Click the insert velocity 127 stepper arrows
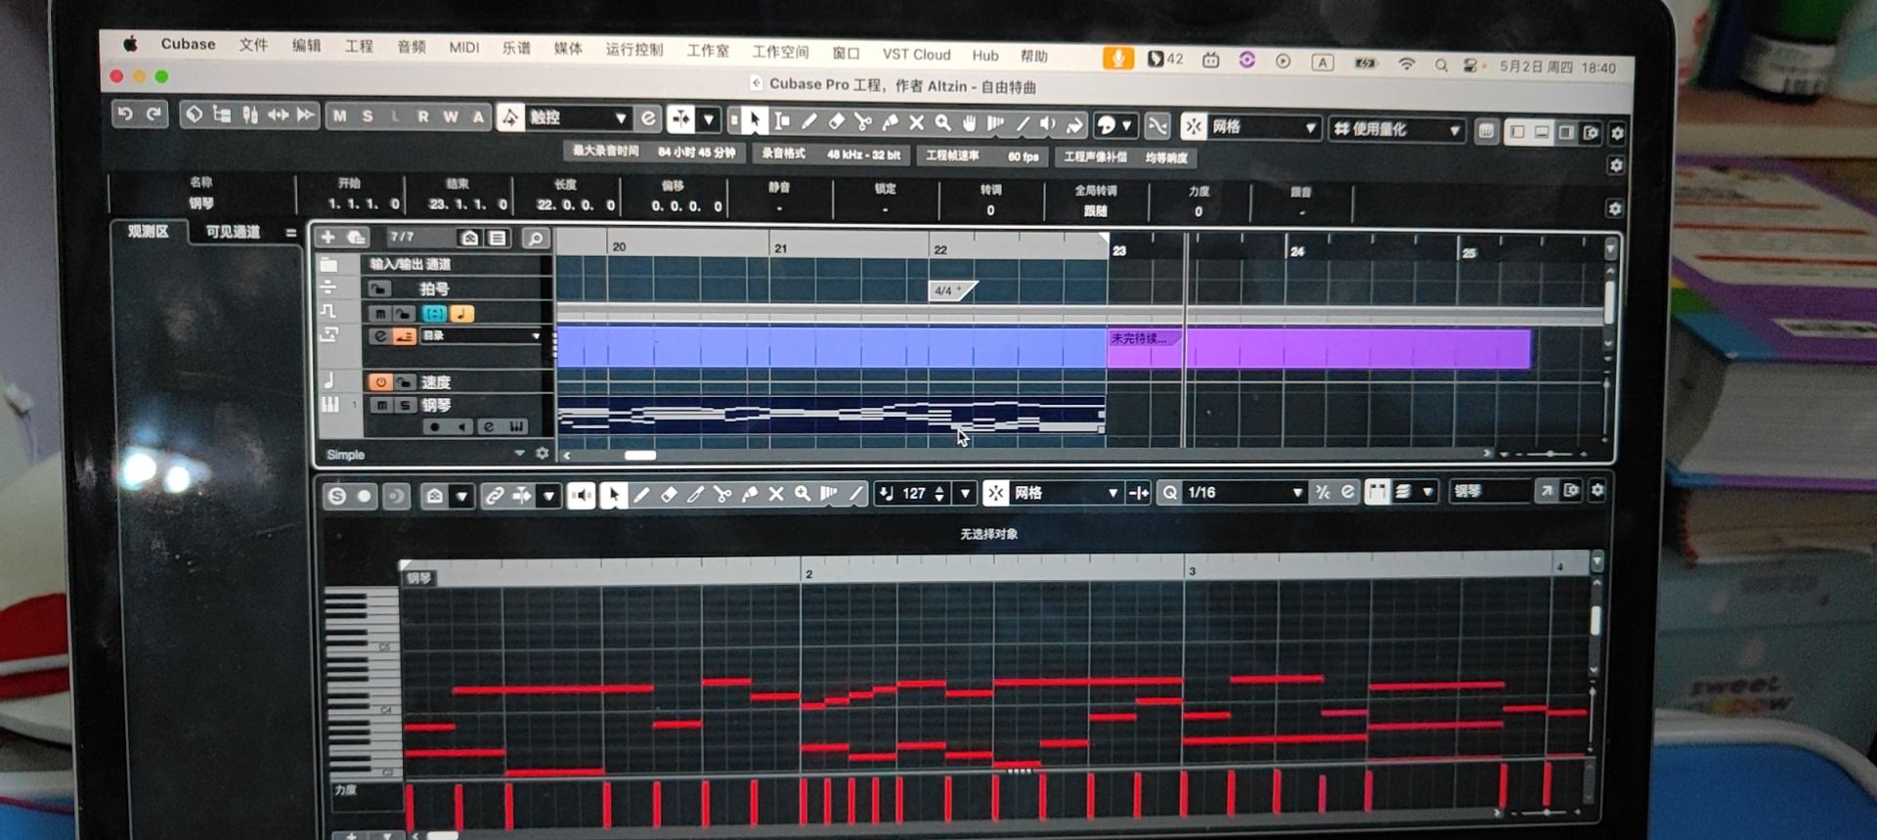This screenshot has height=840, width=1877. [x=939, y=494]
